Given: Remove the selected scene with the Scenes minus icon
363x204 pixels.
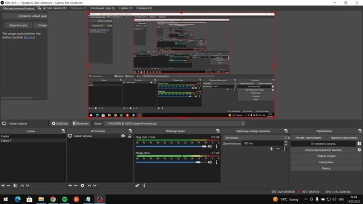Looking at the screenshot, I should point(9,185).
